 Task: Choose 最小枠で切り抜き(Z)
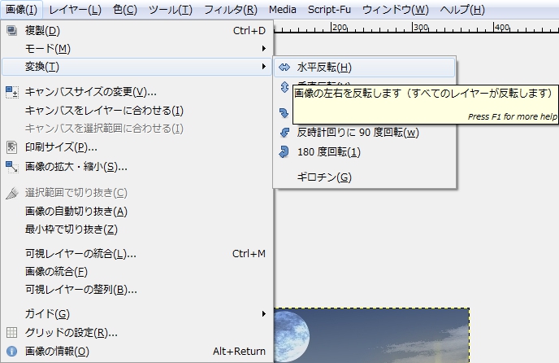tap(136, 229)
